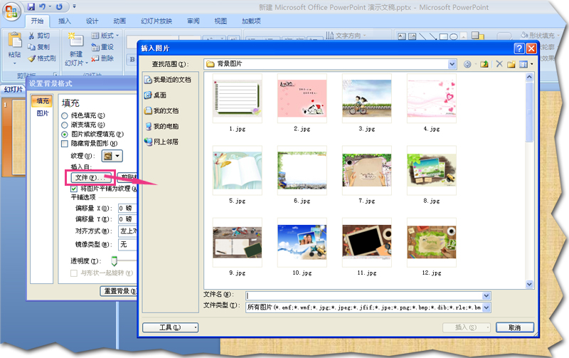Select Gradient fill (渐变填充) radio
Screen dimensions: 569x358
pos(65,125)
